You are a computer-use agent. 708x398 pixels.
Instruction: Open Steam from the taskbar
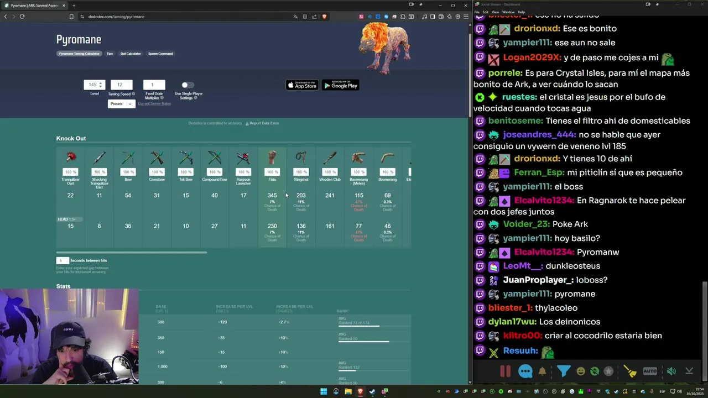pos(372,391)
